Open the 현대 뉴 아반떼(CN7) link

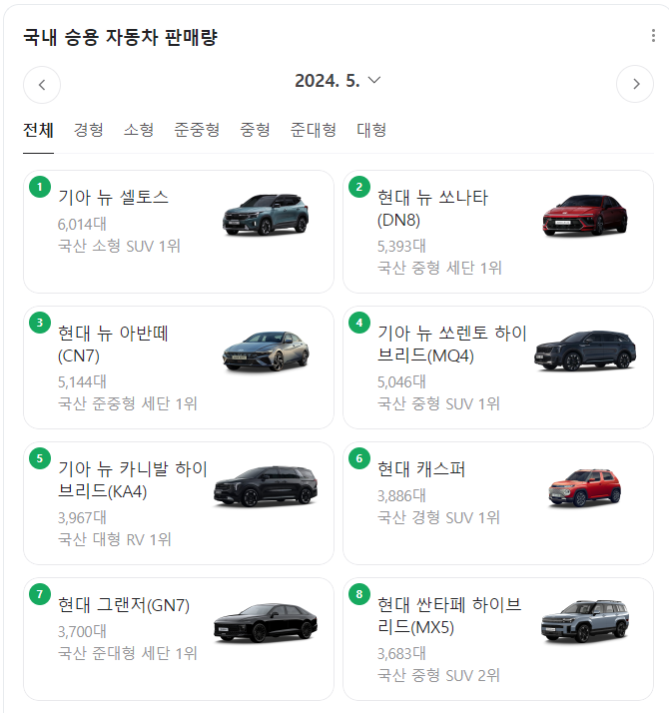pos(114,344)
